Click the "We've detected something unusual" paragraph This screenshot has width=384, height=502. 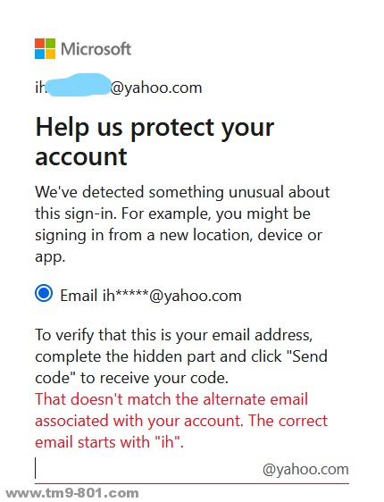(182, 224)
